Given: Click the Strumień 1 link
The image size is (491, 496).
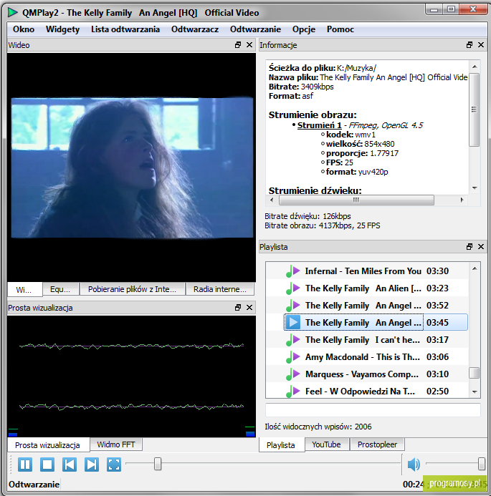Looking at the screenshot, I should pos(319,125).
